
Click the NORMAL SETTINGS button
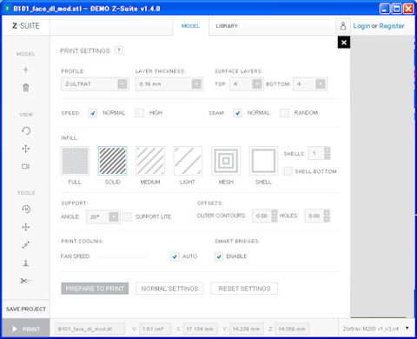(169, 289)
